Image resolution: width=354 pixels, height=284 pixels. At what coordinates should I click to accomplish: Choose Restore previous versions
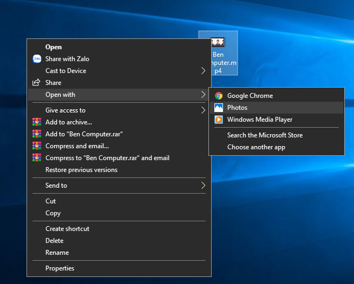(119, 170)
